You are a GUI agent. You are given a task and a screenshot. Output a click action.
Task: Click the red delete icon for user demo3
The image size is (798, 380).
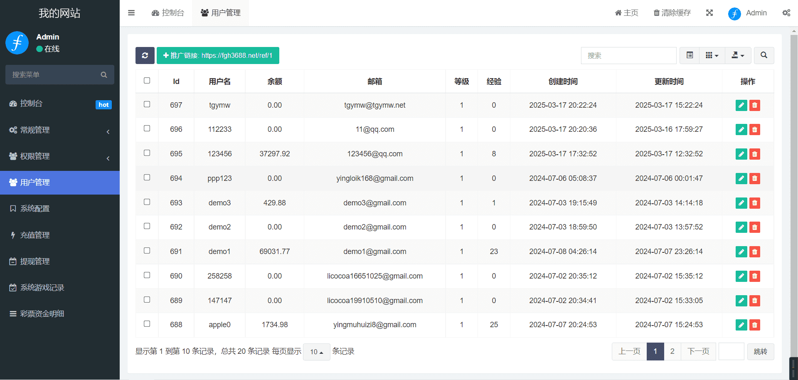point(754,203)
